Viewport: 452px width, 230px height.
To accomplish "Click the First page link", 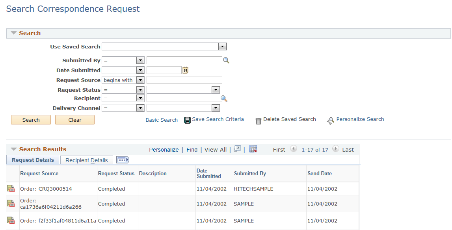I will 279,150.
